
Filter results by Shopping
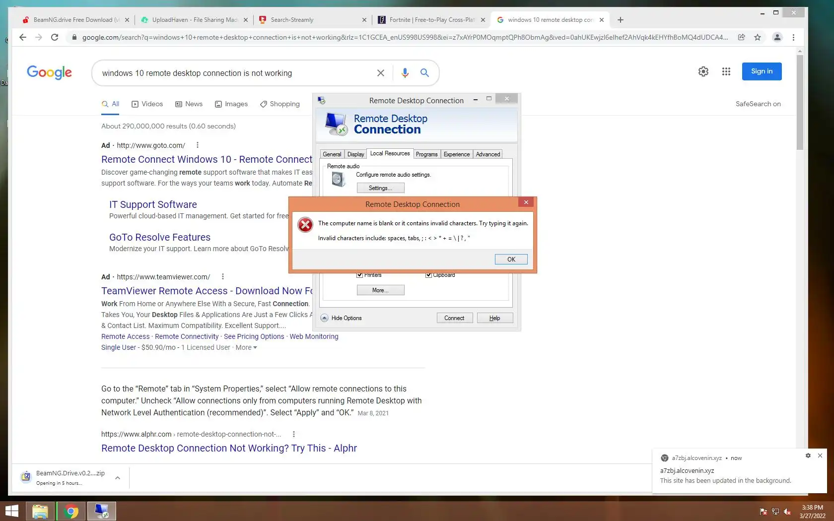coord(279,104)
